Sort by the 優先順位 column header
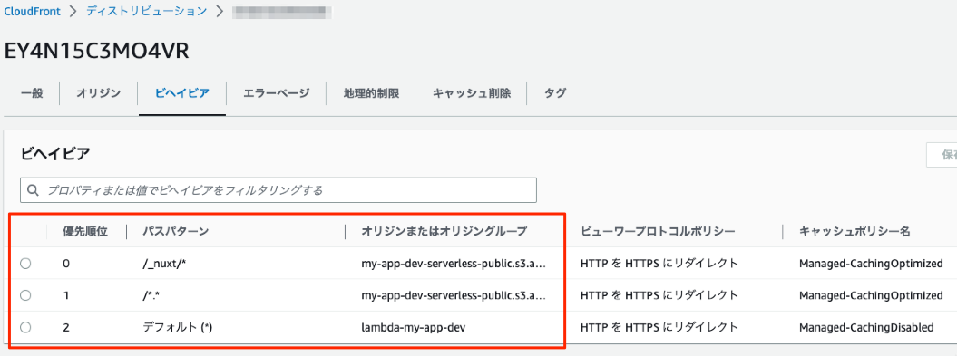This screenshot has width=957, height=356. coord(85,231)
